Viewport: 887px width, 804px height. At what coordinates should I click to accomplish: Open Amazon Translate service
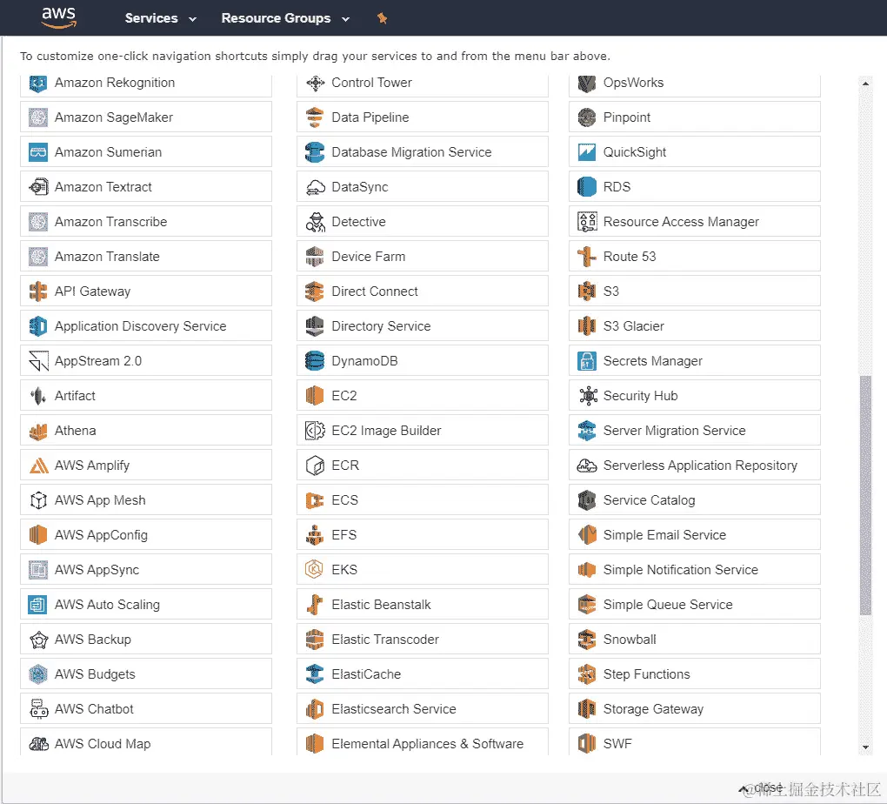click(x=146, y=257)
